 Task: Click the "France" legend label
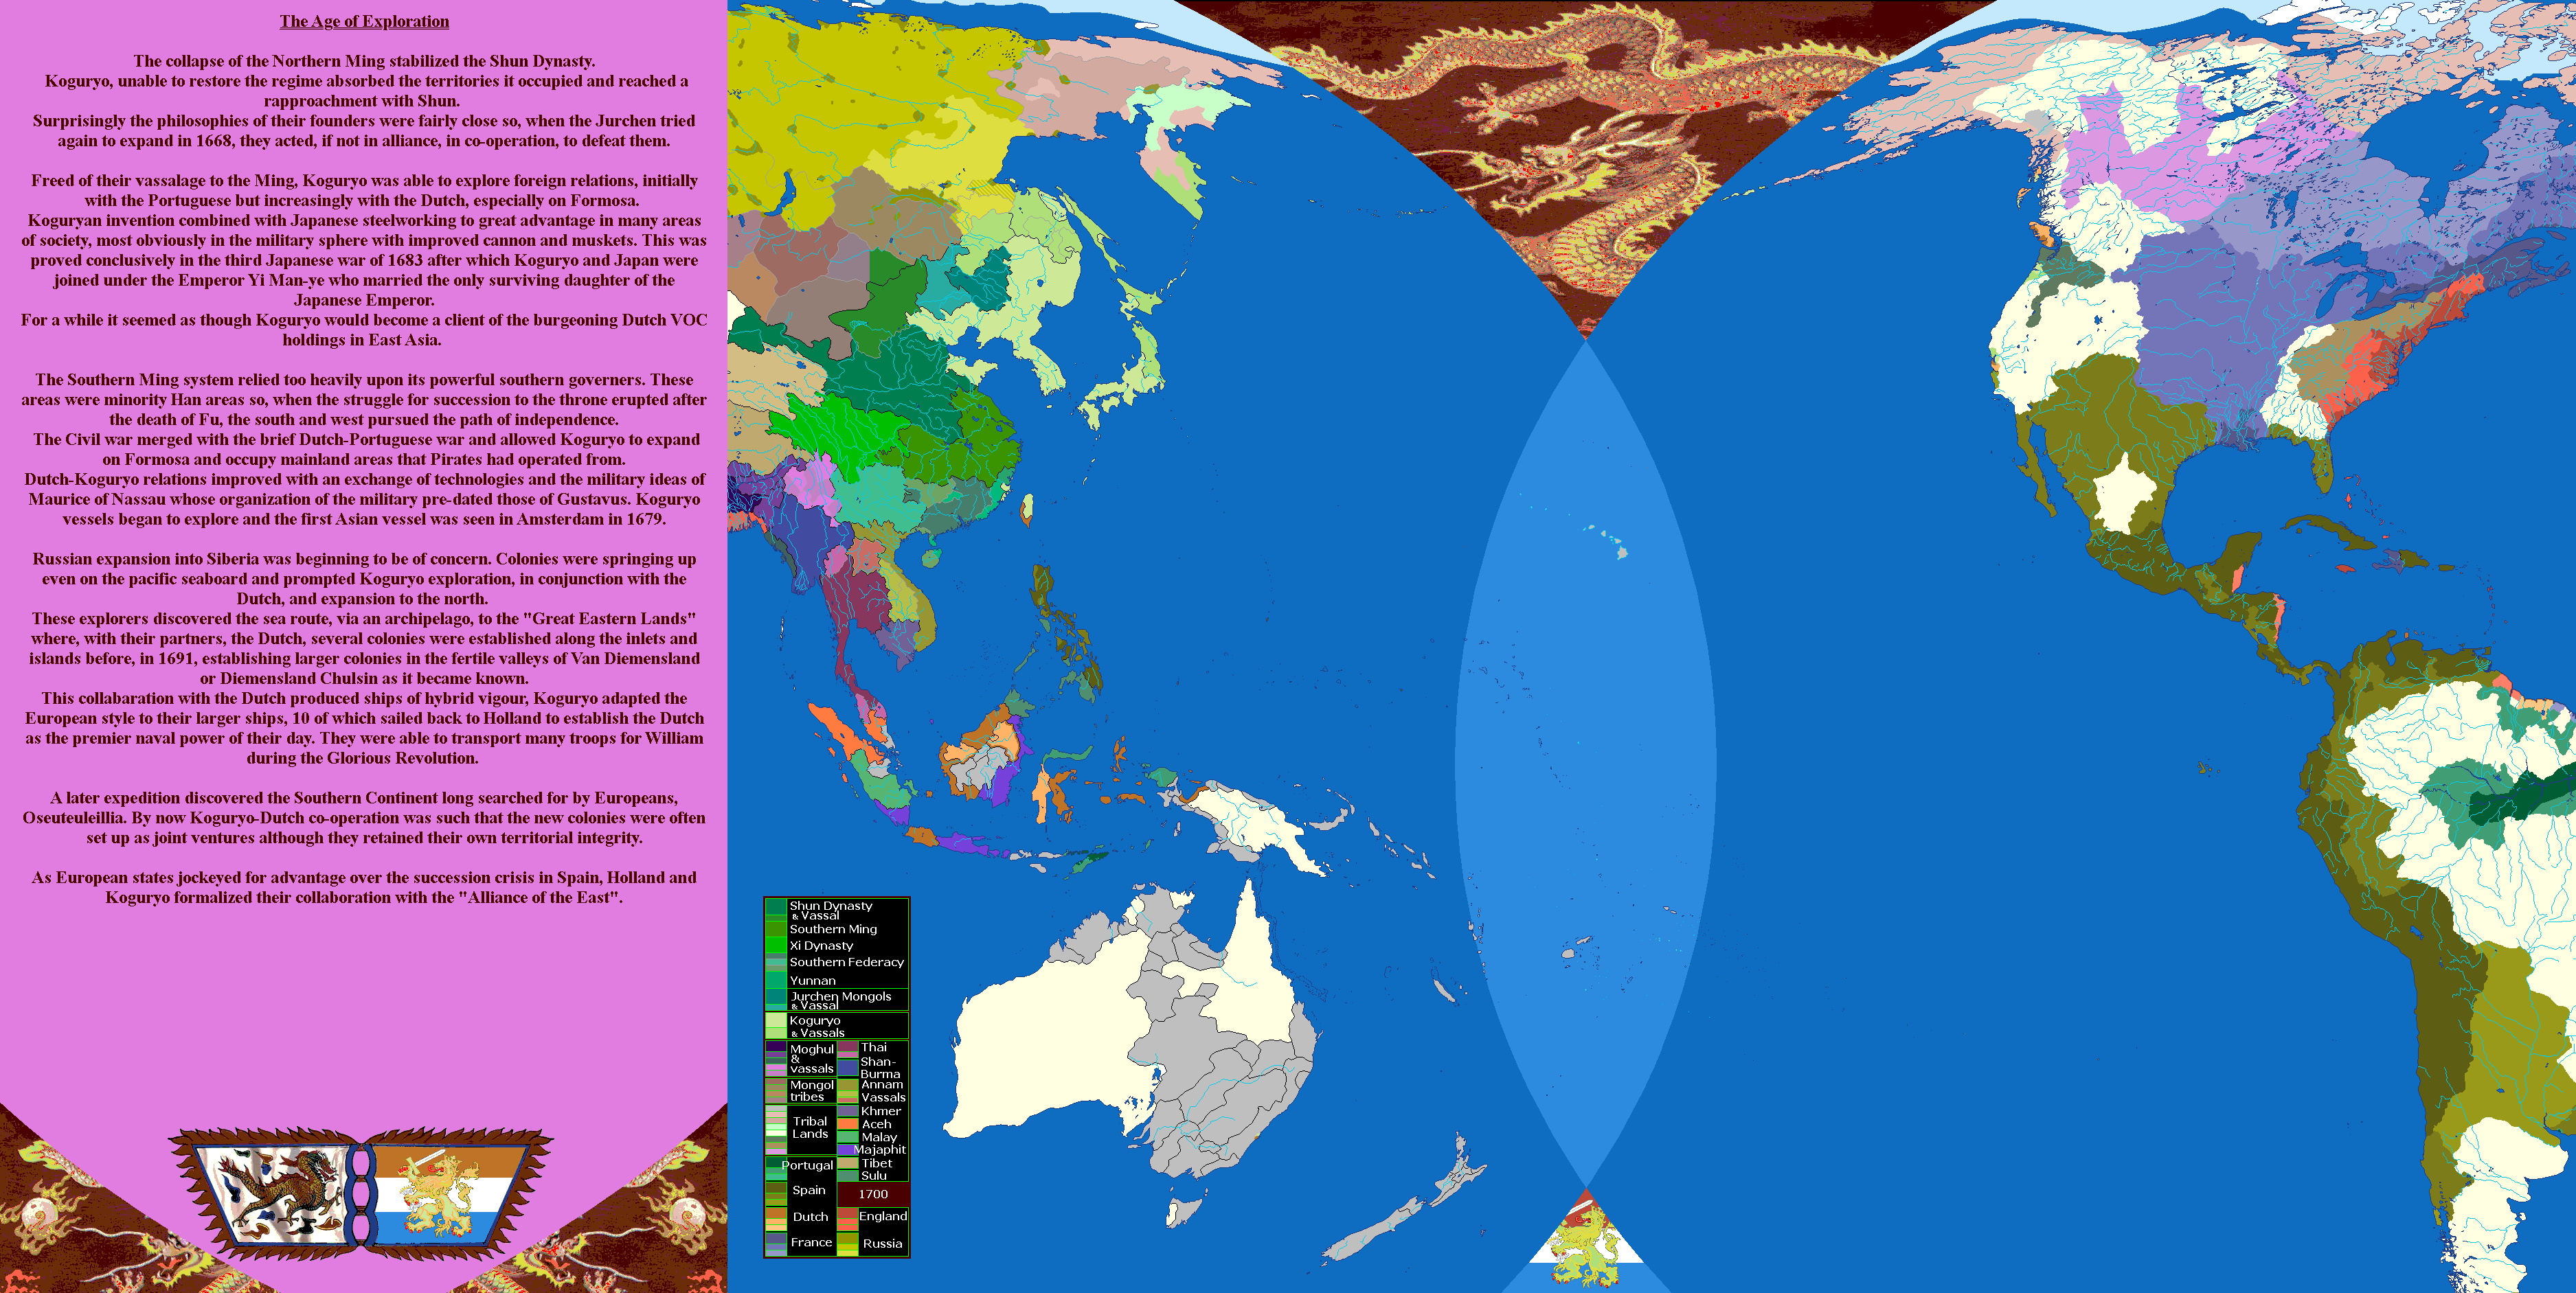click(x=811, y=1243)
